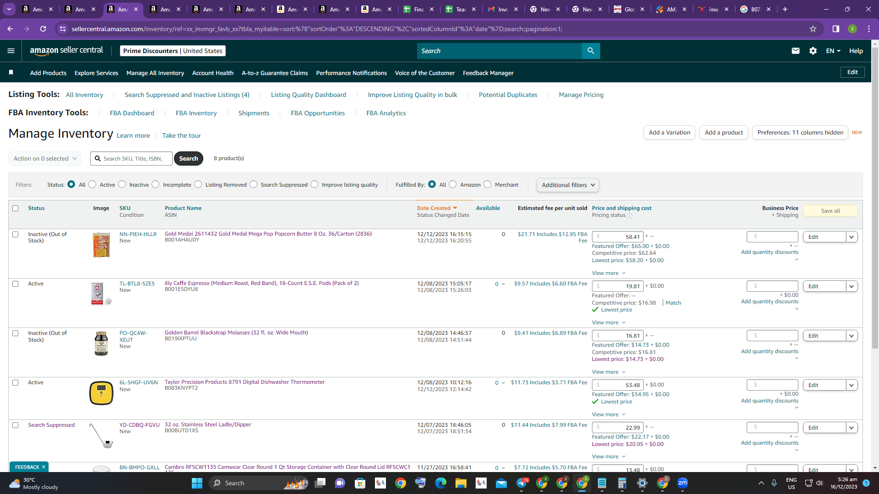Click the Amazon Seller Central logo

(x=66, y=51)
